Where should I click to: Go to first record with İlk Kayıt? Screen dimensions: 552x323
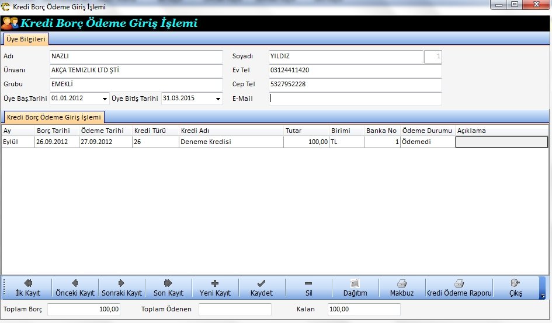[x=28, y=287]
